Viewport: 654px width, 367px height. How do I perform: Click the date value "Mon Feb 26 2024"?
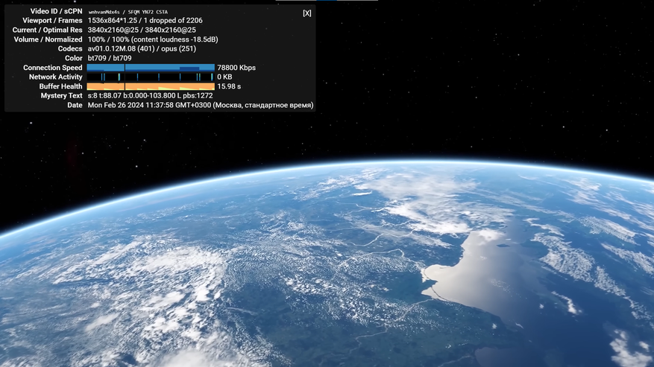click(116, 105)
